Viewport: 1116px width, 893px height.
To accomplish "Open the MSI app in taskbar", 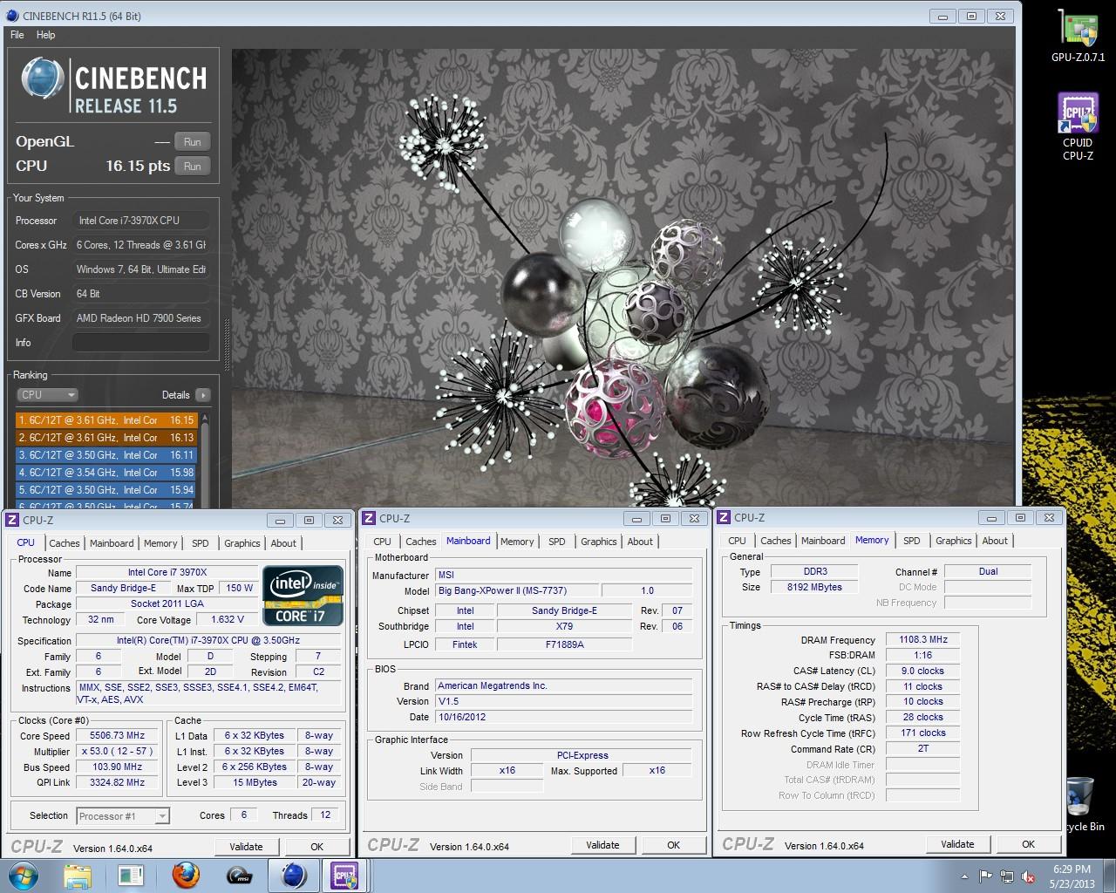I will click(239, 875).
